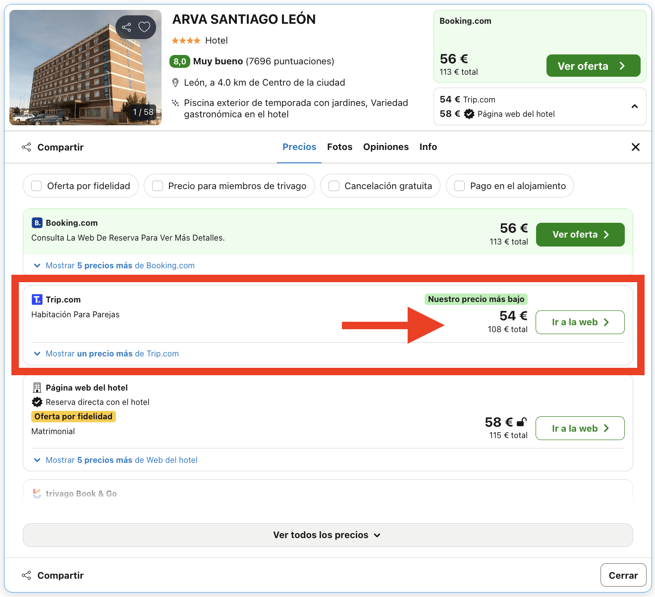Click Ver oferta for Booking.com

point(580,234)
